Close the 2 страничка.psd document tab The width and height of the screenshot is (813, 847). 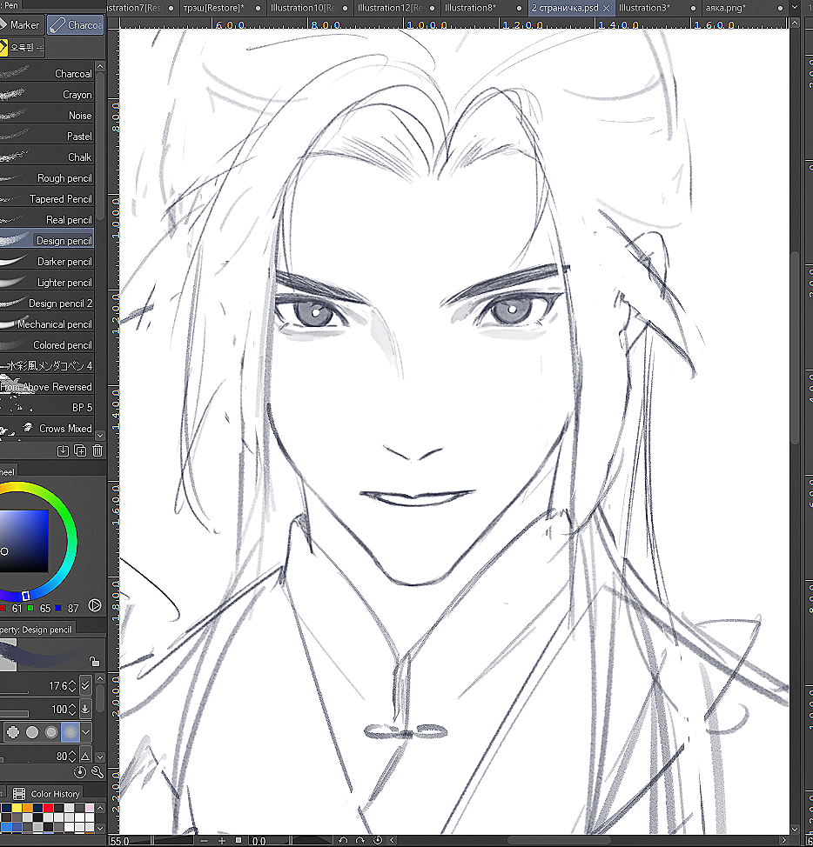(x=607, y=8)
